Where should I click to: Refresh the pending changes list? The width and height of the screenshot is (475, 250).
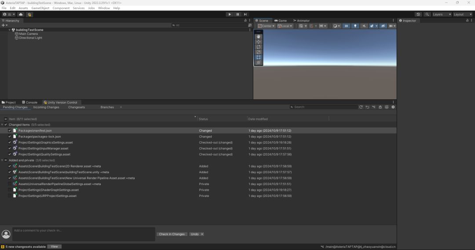(361, 107)
